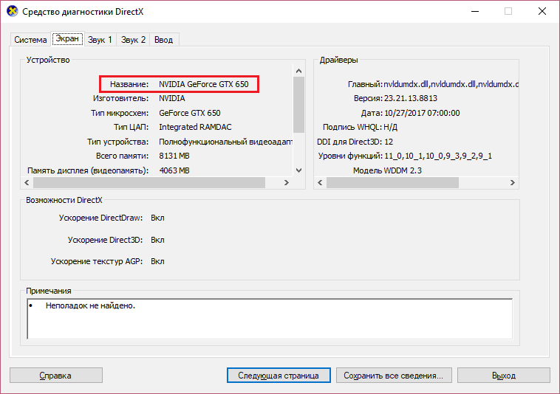Click the DirectX icon in title bar

tap(12, 11)
